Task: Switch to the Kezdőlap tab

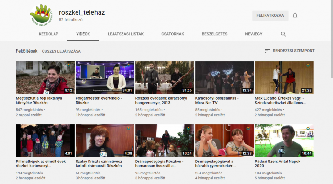Action: pos(48,34)
